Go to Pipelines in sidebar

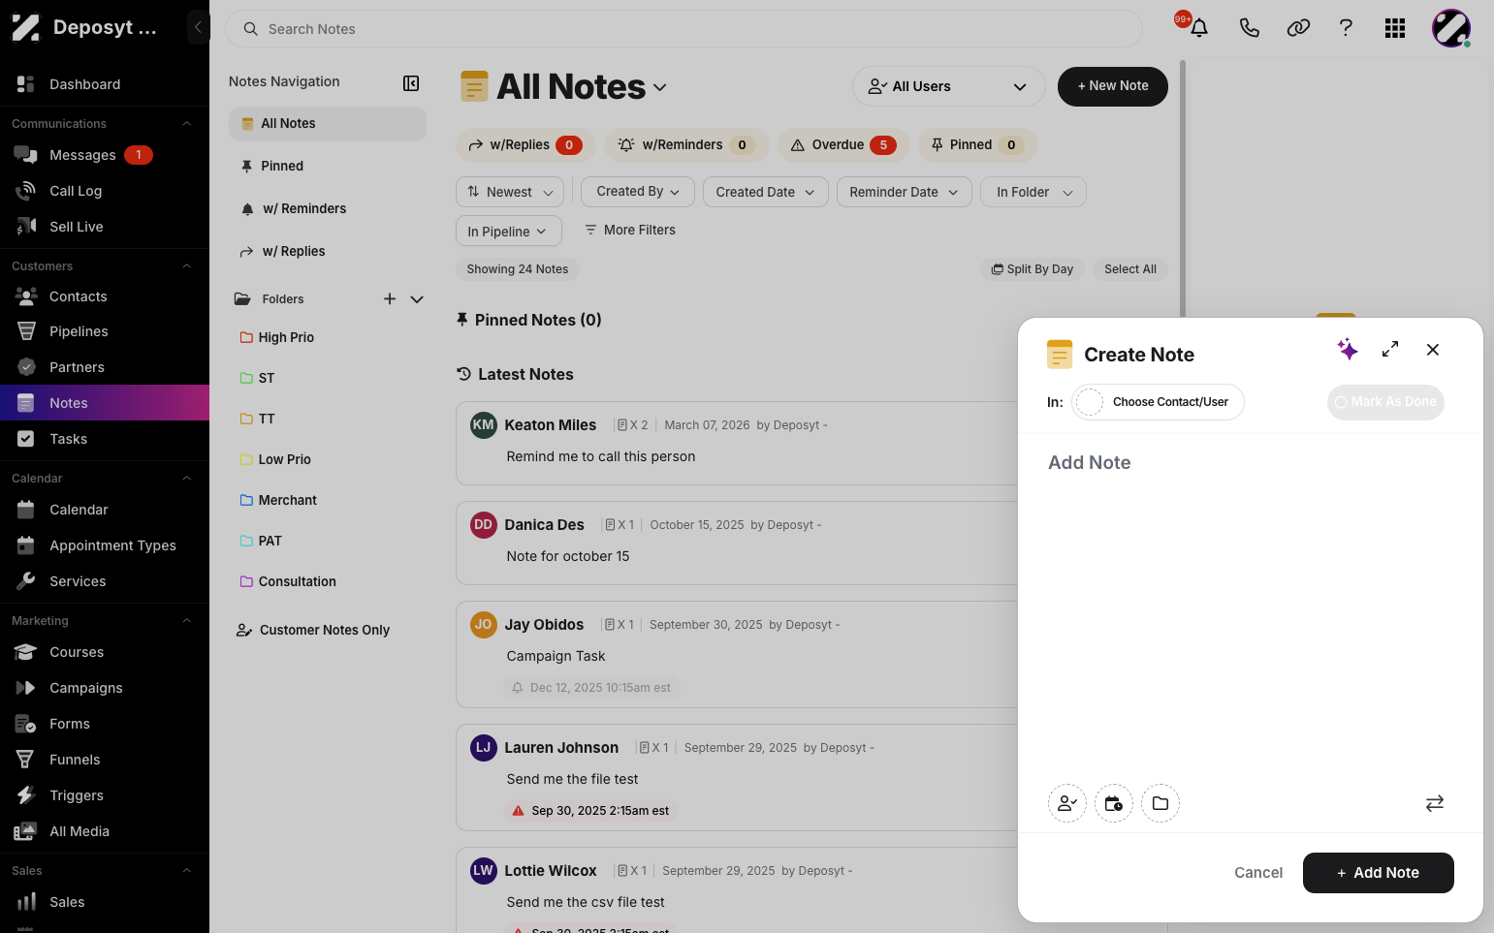[x=105, y=331]
